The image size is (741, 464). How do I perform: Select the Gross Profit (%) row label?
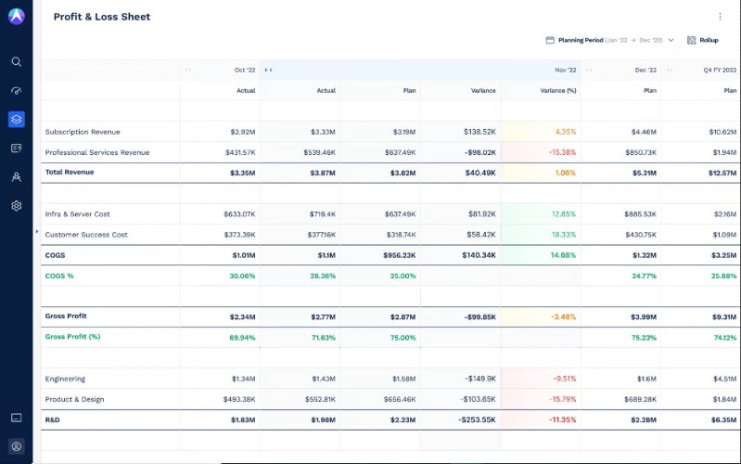click(x=72, y=337)
